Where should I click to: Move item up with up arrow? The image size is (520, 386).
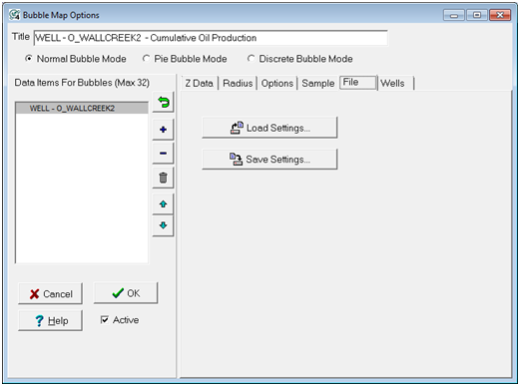click(163, 204)
